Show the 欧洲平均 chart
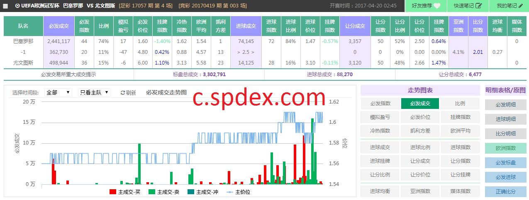The image size is (529, 200). (460, 131)
